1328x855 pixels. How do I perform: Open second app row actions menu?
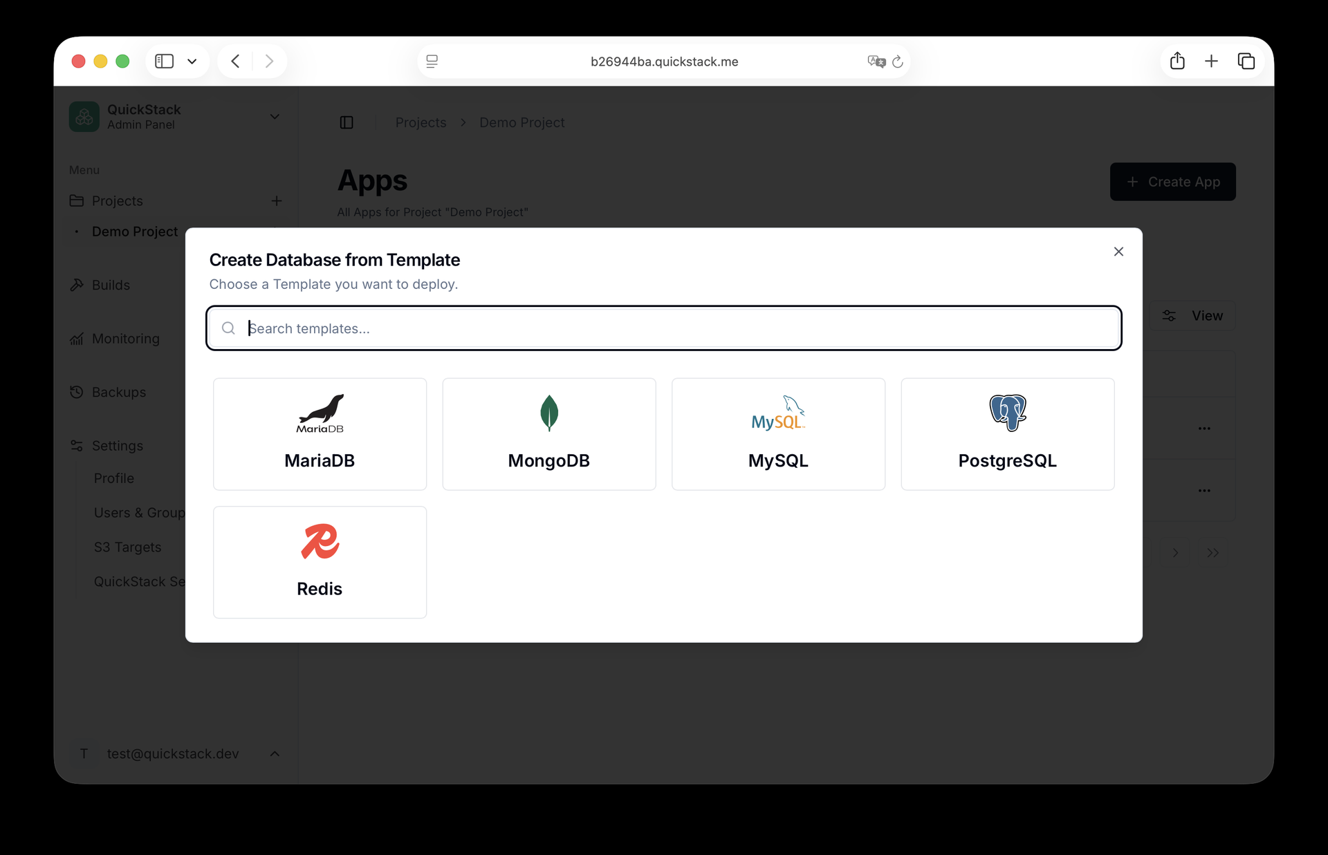pos(1204,491)
